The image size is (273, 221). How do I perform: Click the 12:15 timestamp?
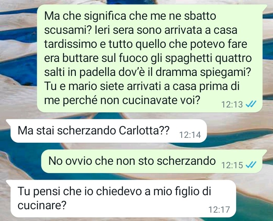232,165
